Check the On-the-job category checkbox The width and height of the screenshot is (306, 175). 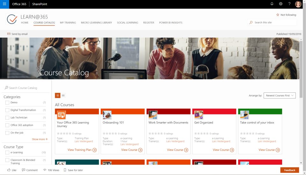[7, 133]
